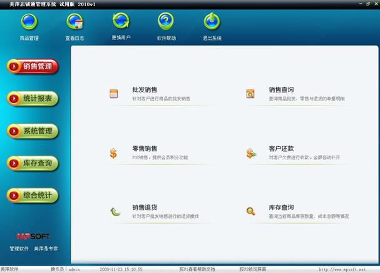Click the 商品管理 toolbar label

click(29, 38)
